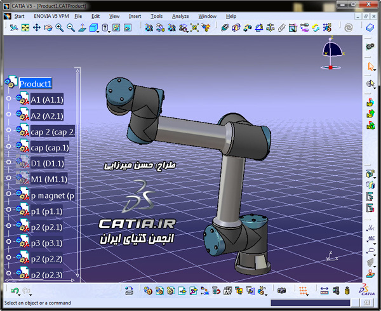Click the Offset Constraint icon

(x=248, y=28)
